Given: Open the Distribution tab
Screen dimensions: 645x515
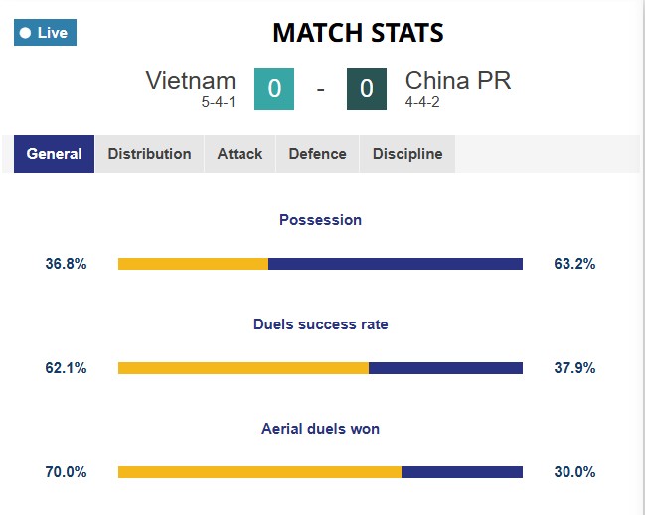Looking at the screenshot, I should [149, 154].
